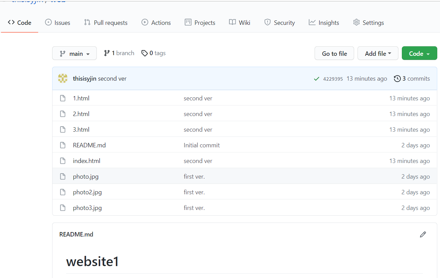Screen dimensions: 440x278
Task: Click '13 minutes ago' in the commit header
Action: [x=367, y=79]
